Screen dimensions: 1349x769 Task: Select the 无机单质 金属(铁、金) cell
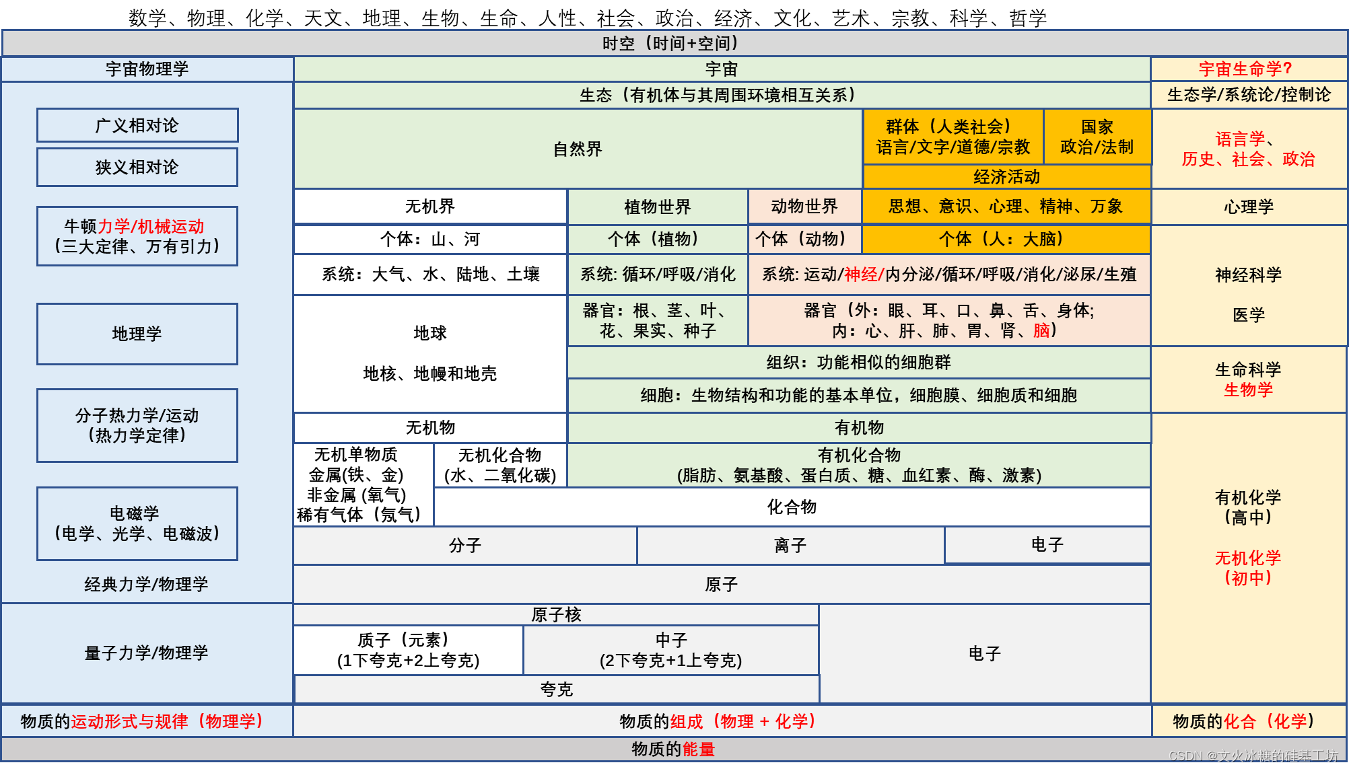364,484
